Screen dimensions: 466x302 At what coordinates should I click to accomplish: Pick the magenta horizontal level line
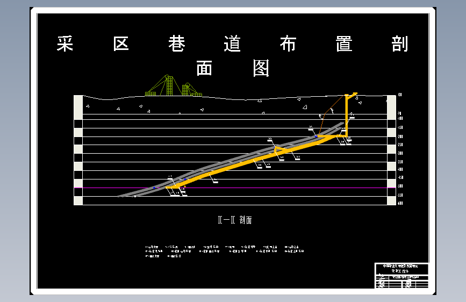click(x=235, y=188)
